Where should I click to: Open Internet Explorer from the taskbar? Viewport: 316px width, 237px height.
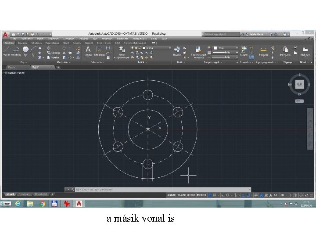click(x=18, y=204)
